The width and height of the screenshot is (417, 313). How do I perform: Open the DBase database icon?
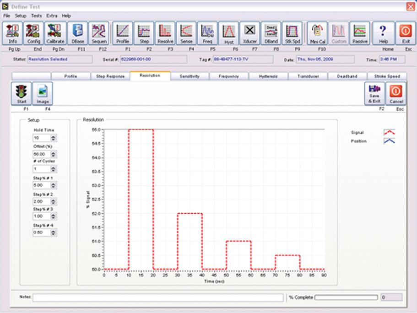(x=77, y=33)
